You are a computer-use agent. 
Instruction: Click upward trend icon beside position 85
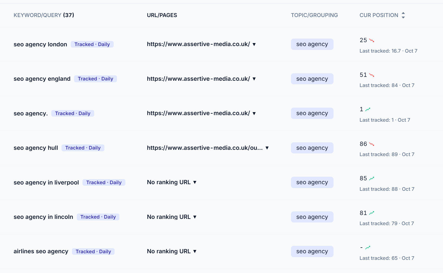(372, 179)
